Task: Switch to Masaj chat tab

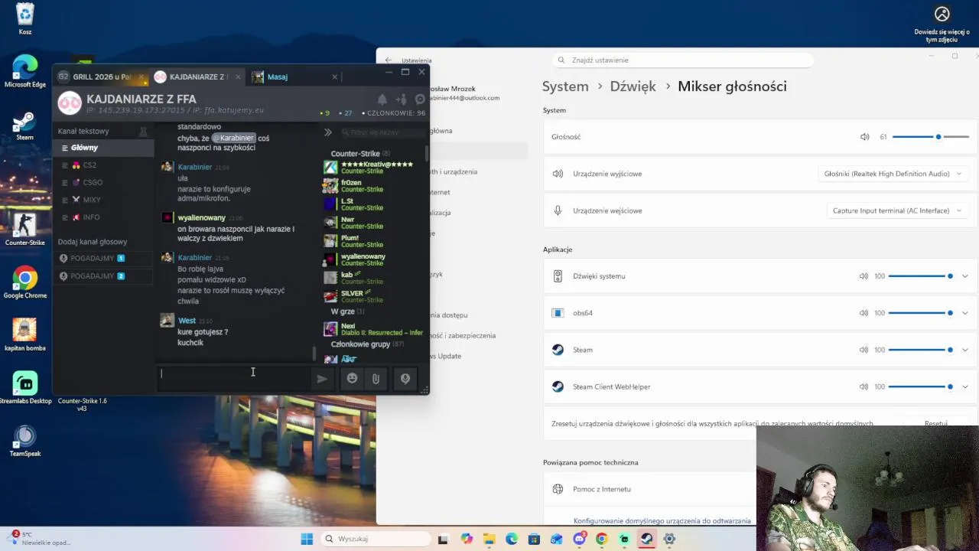Action: tap(294, 77)
